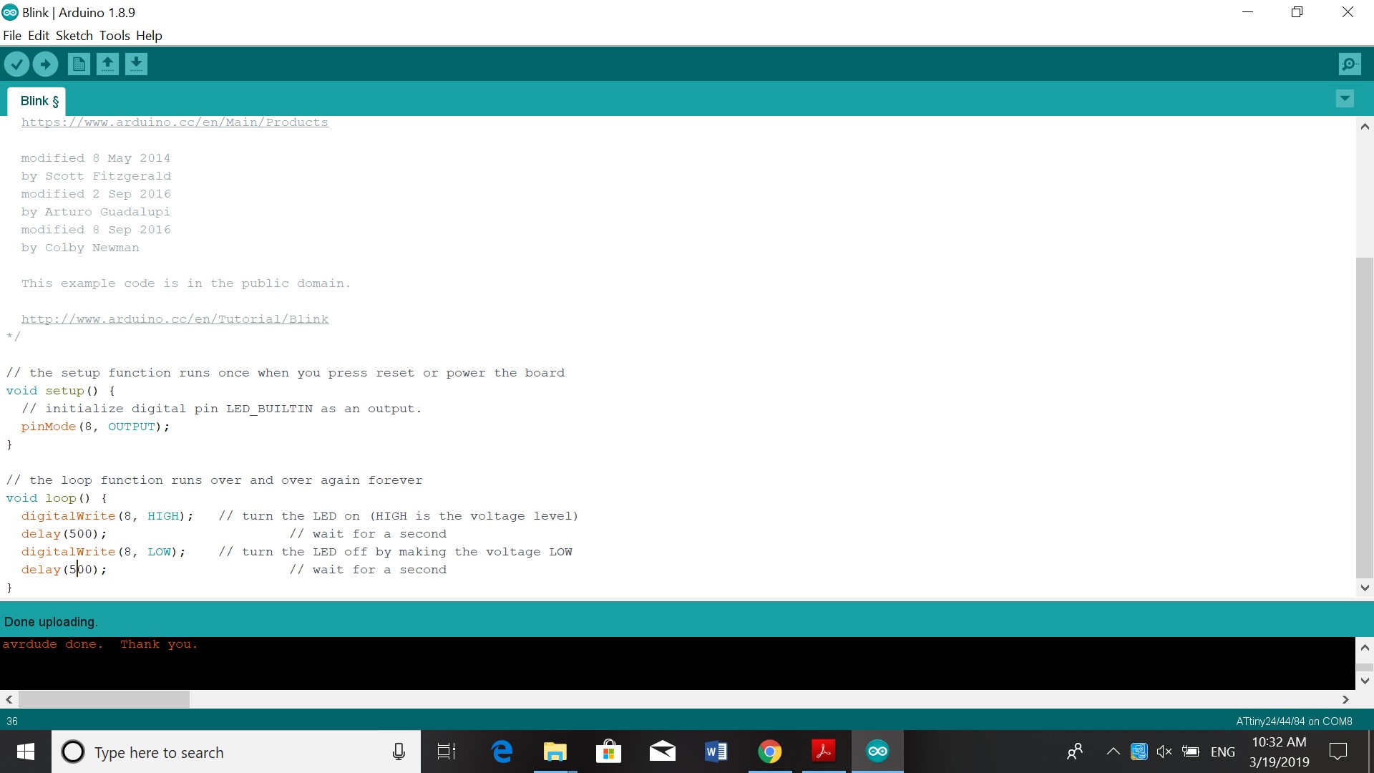
Task: Click the Save sketch down-arrow icon
Action: pyautogui.click(x=136, y=64)
